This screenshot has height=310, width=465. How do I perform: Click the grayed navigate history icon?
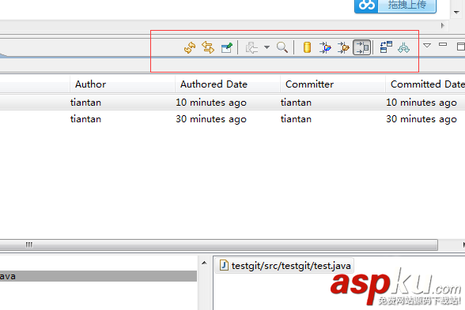coord(251,47)
